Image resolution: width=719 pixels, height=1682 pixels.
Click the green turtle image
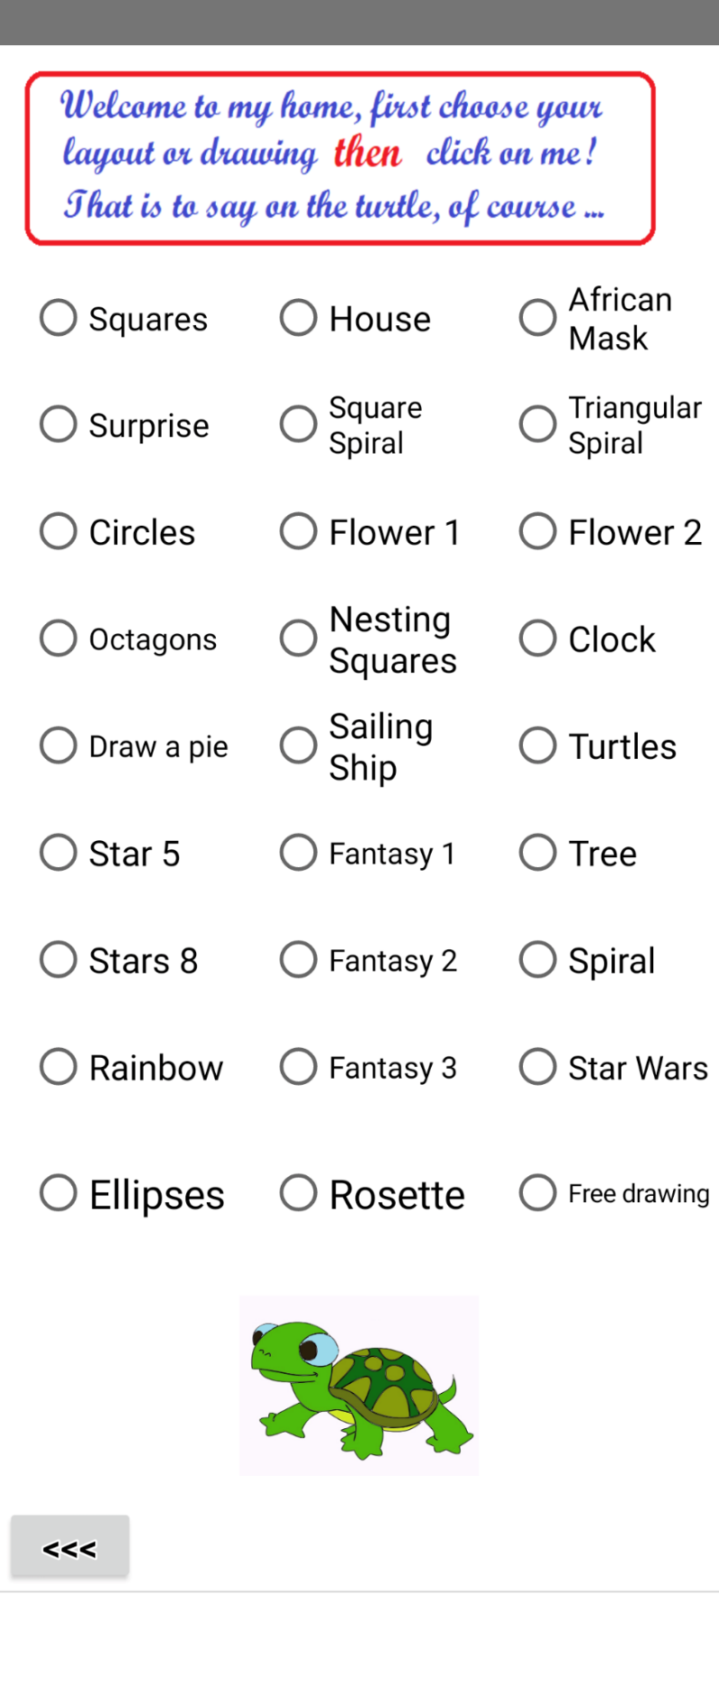click(x=359, y=1385)
